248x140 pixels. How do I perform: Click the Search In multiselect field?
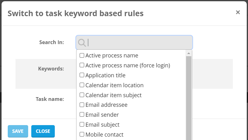pyautogui.click(x=139, y=43)
